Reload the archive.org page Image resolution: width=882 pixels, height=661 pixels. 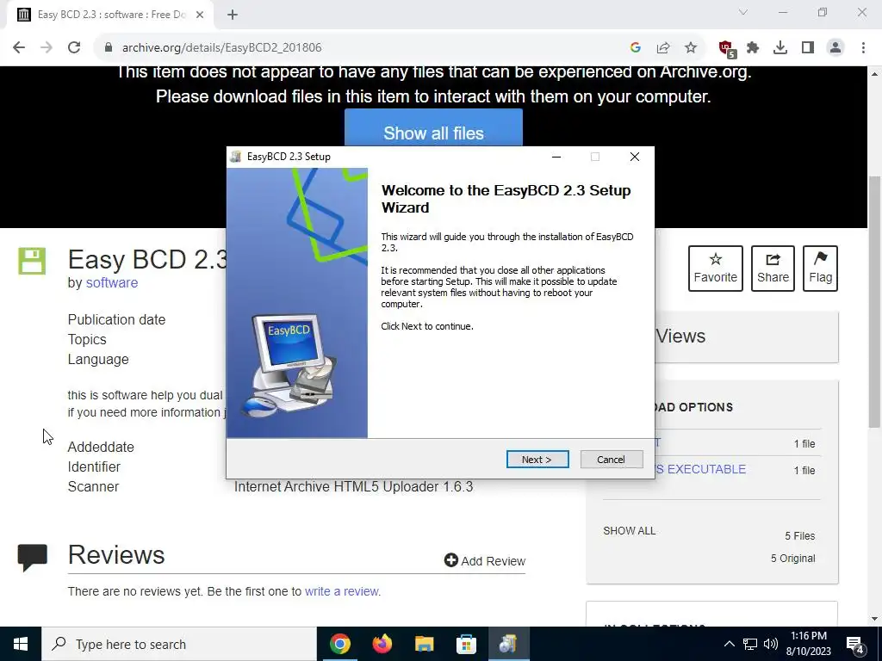coord(74,47)
